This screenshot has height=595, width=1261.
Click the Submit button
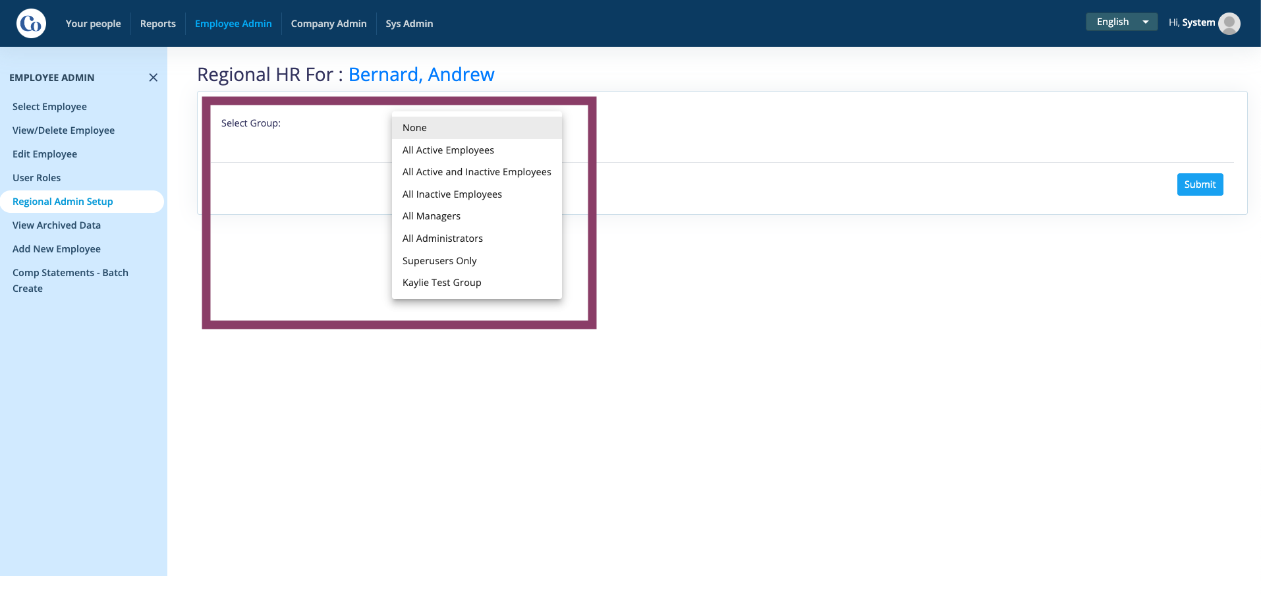[1200, 184]
